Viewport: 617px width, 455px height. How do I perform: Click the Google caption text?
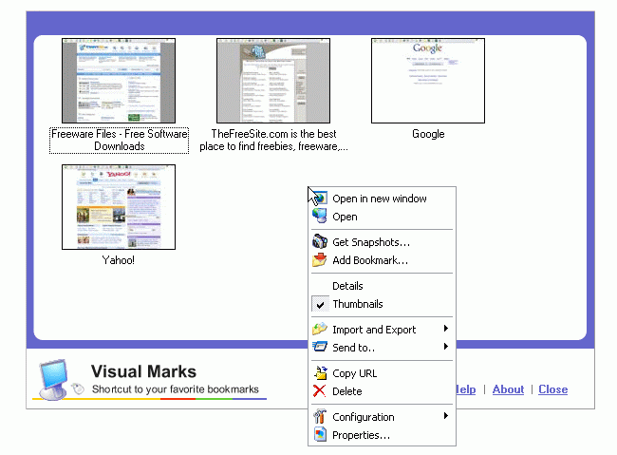coord(428,134)
